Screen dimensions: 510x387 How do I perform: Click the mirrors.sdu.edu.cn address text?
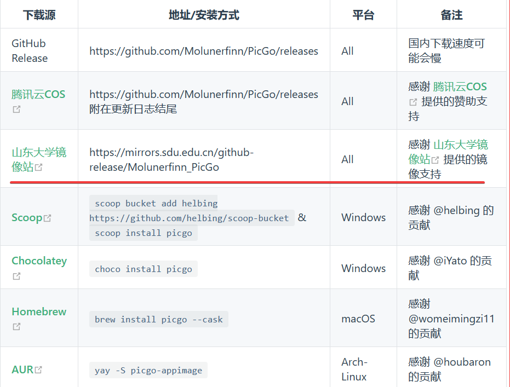point(171,159)
